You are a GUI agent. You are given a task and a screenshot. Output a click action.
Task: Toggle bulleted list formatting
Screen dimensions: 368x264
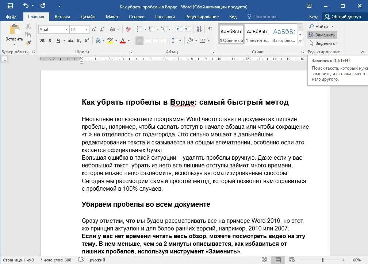tap(139, 29)
